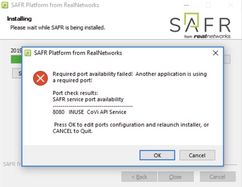Image resolution: width=242 pixels, height=187 pixels.
Task: Click the SAFR realnetworks logo
Action: pyautogui.click(x=200, y=26)
